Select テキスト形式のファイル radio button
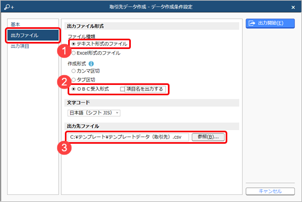The width and height of the screenshot is (302, 202). tap(74, 44)
